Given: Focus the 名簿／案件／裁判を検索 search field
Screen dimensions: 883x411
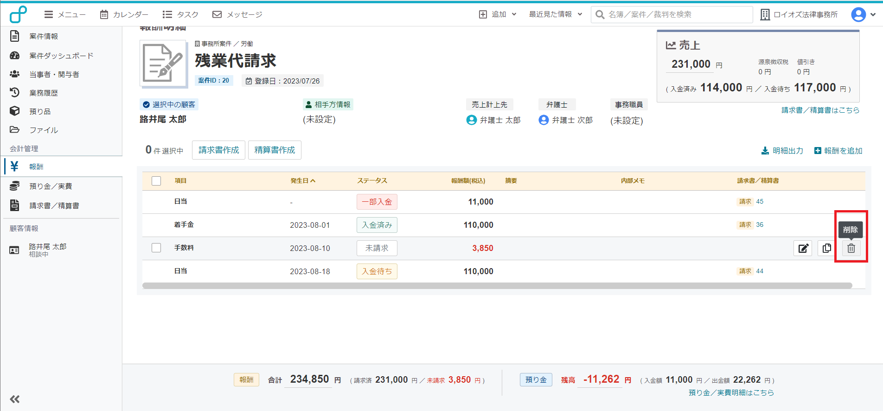Looking at the screenshot, I should pos(672,14).
